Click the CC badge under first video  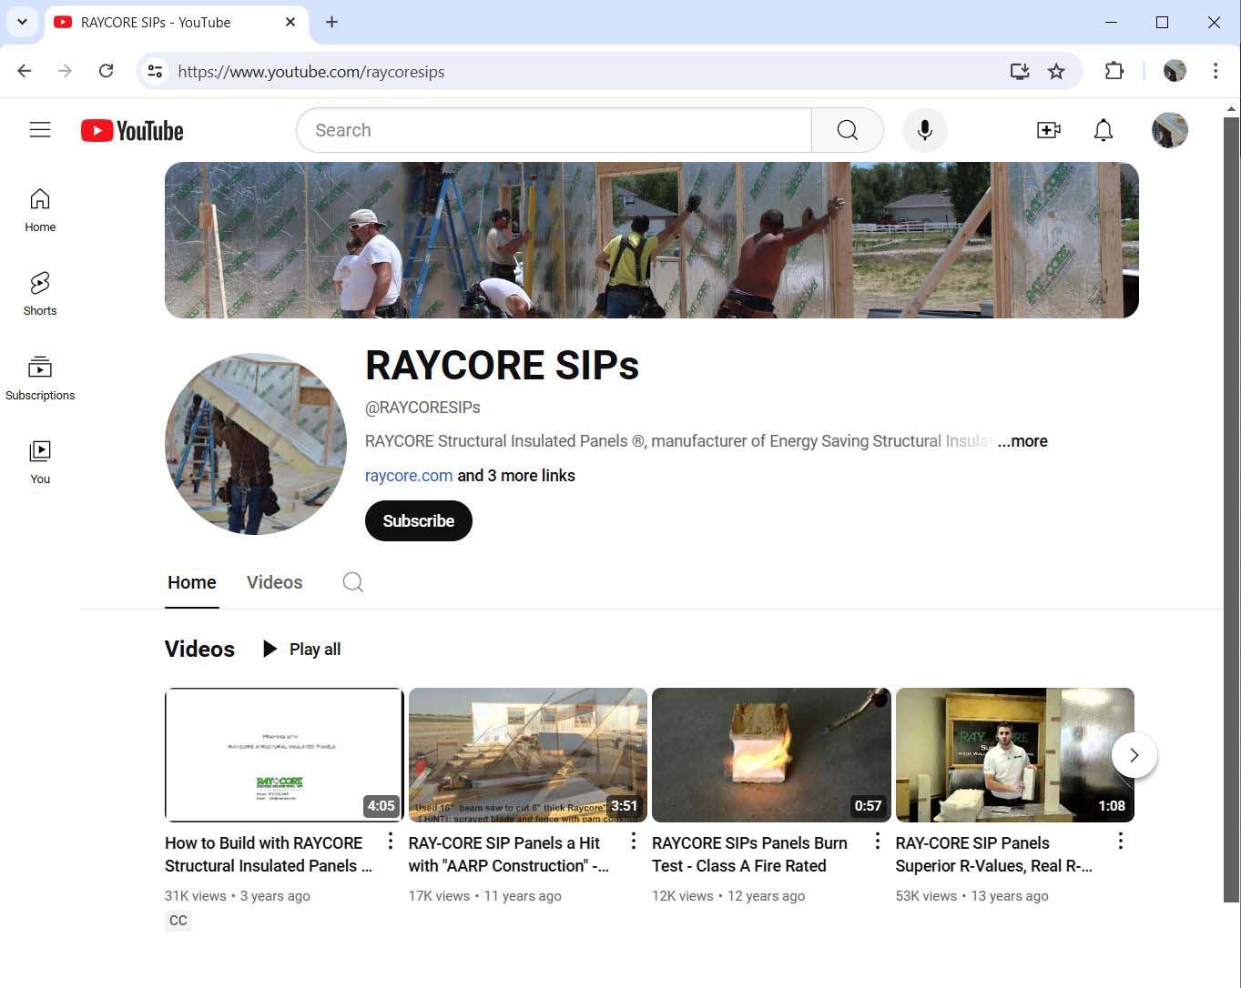point(178,921)
